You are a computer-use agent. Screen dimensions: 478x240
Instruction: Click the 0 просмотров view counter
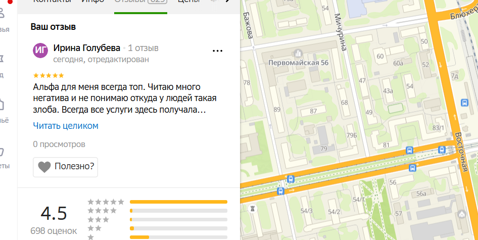tap(59, 144)
